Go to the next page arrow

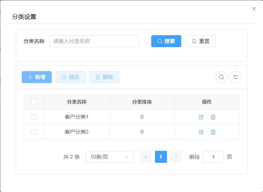(176, 157)
